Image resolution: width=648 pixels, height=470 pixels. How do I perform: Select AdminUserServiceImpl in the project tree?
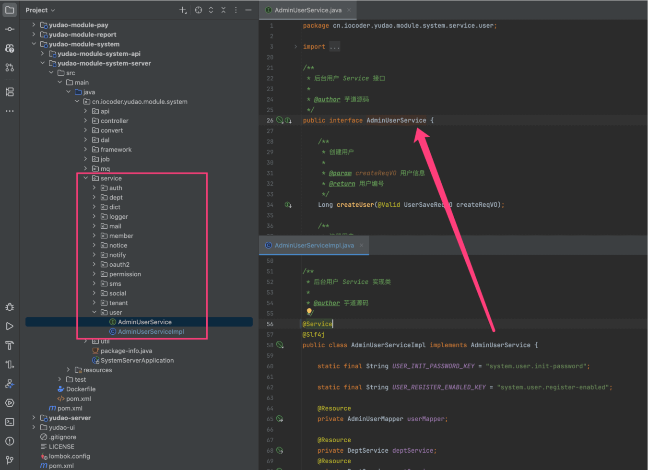pos(151,332)
